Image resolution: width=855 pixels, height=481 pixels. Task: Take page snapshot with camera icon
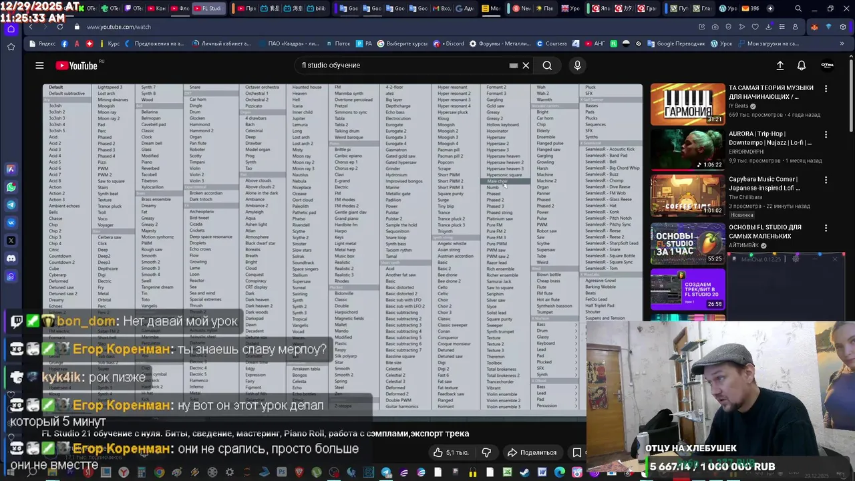[715, 27]
